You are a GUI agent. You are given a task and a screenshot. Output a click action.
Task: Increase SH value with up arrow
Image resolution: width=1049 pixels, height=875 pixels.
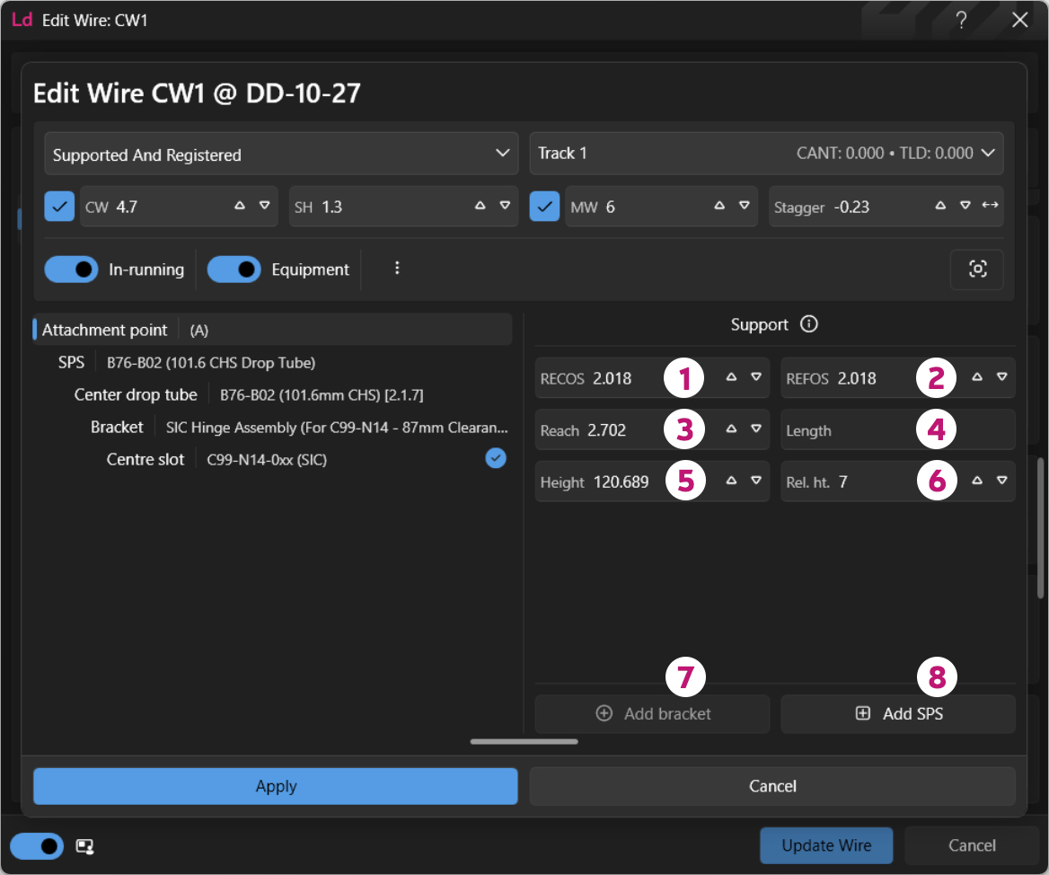pos(480,206)
